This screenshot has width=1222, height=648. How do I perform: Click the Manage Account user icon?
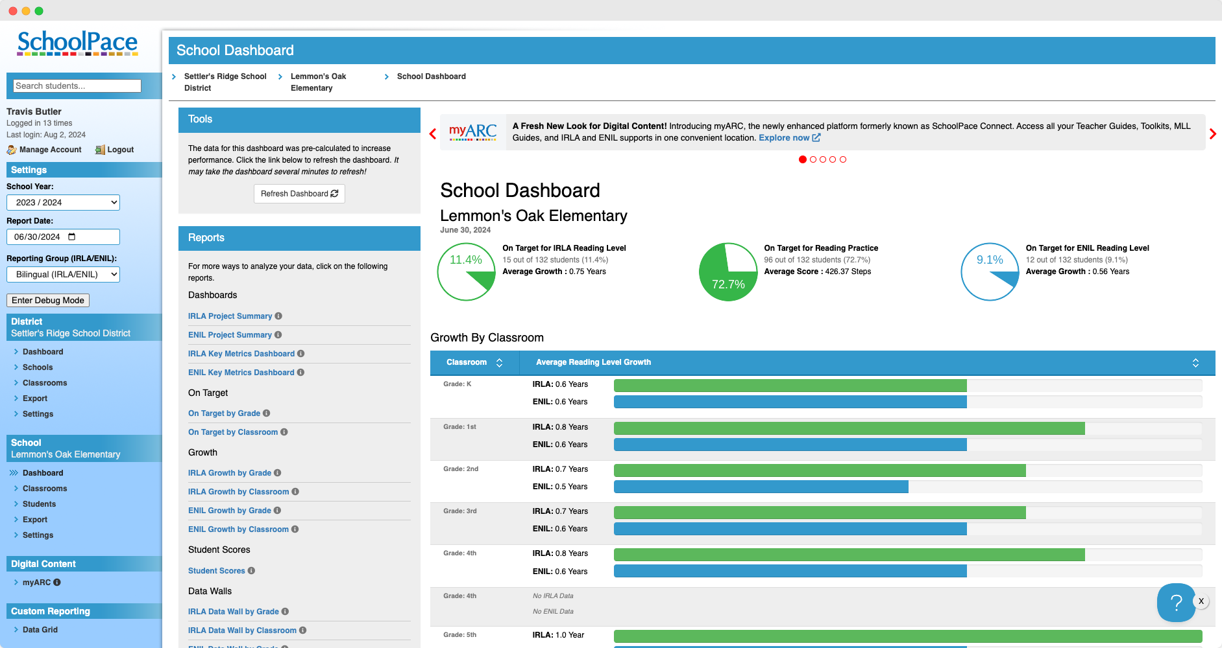12,150
